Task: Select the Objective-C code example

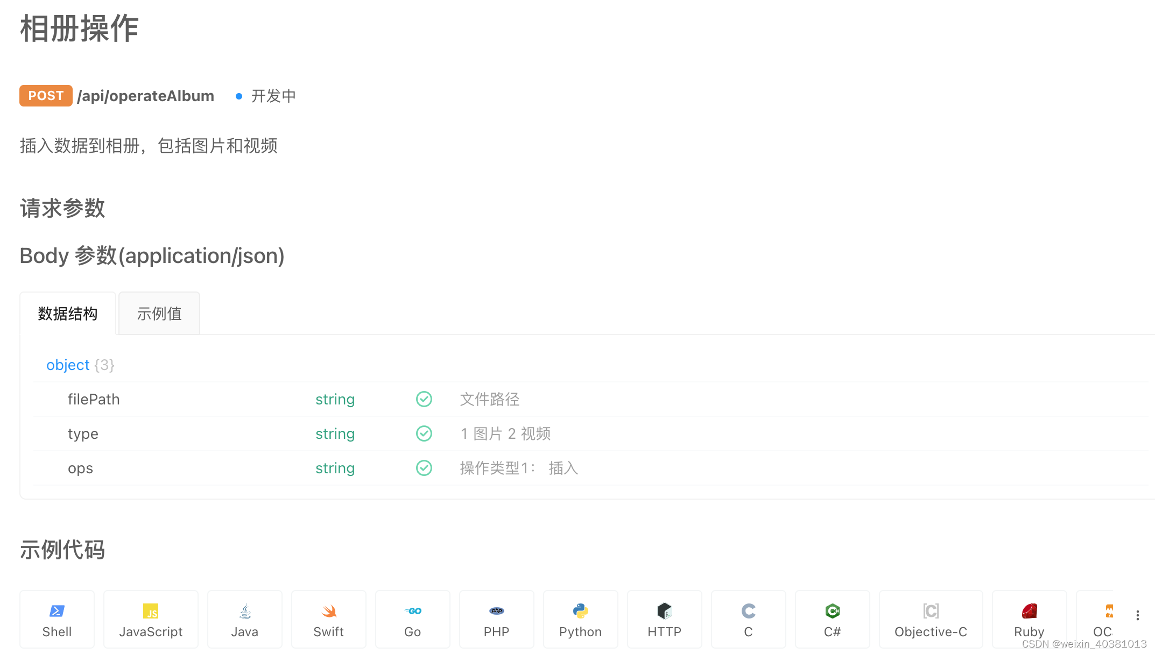Action: [x=931, y=619]
